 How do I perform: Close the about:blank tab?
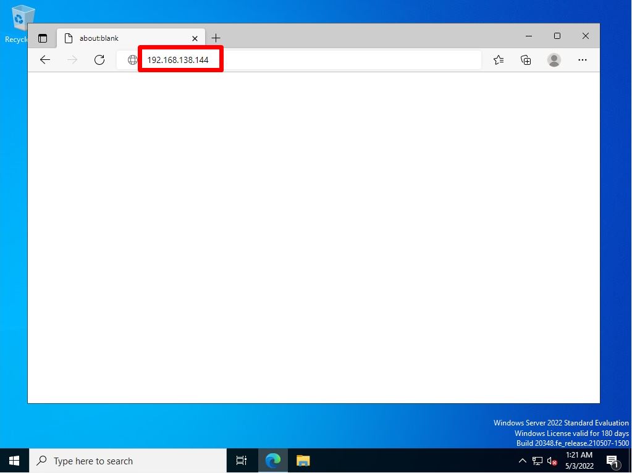coord(195,39)
